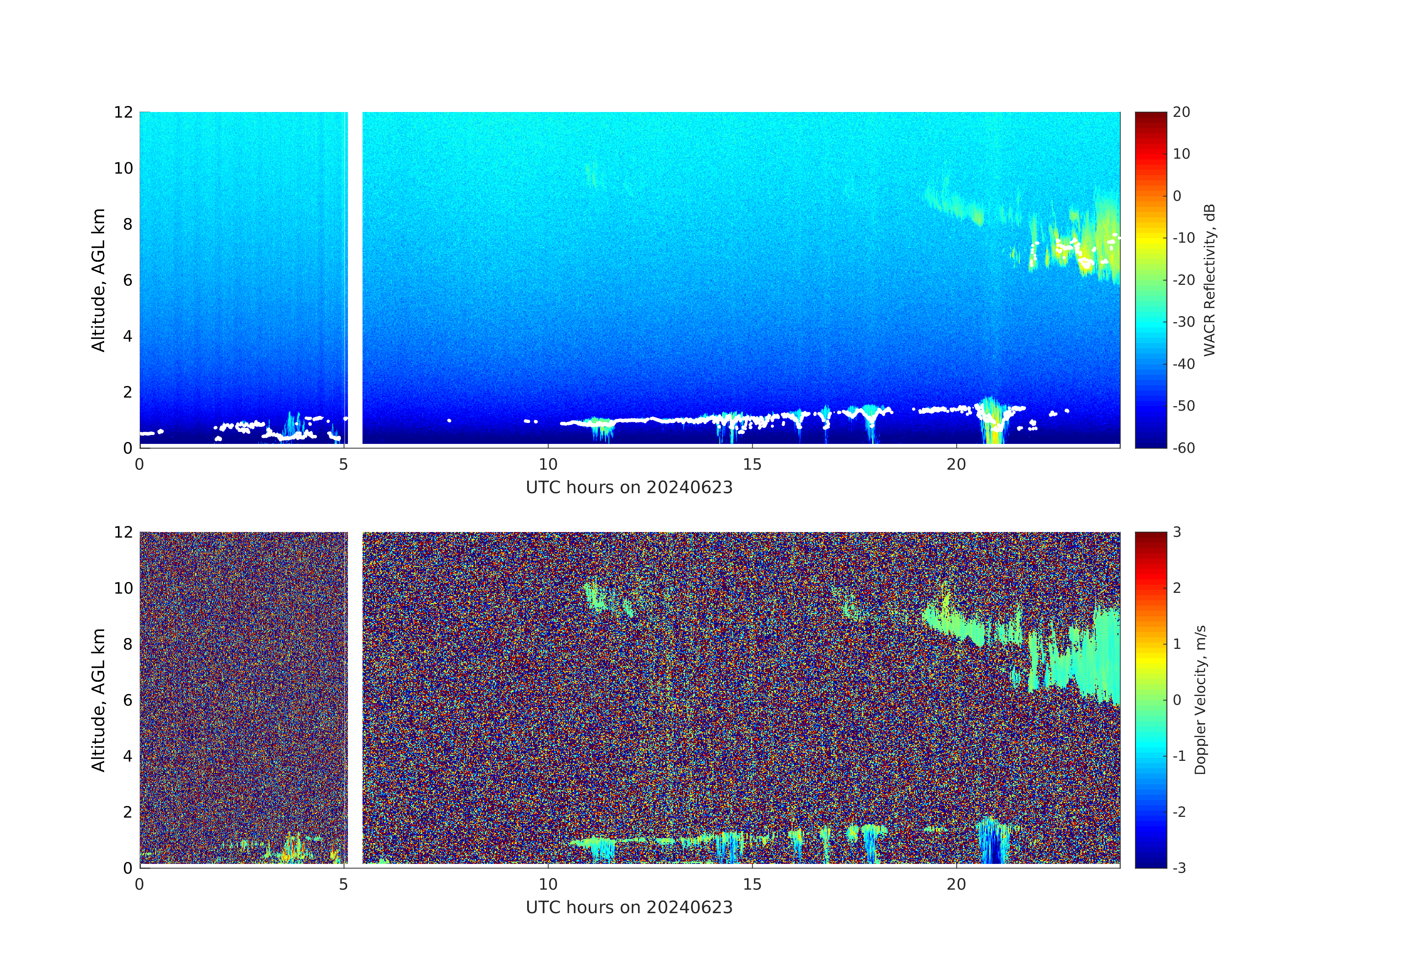Click the y-axis tick 6 on bottom plot
The height and width of the screenshot is (980, 1428).
127,699
